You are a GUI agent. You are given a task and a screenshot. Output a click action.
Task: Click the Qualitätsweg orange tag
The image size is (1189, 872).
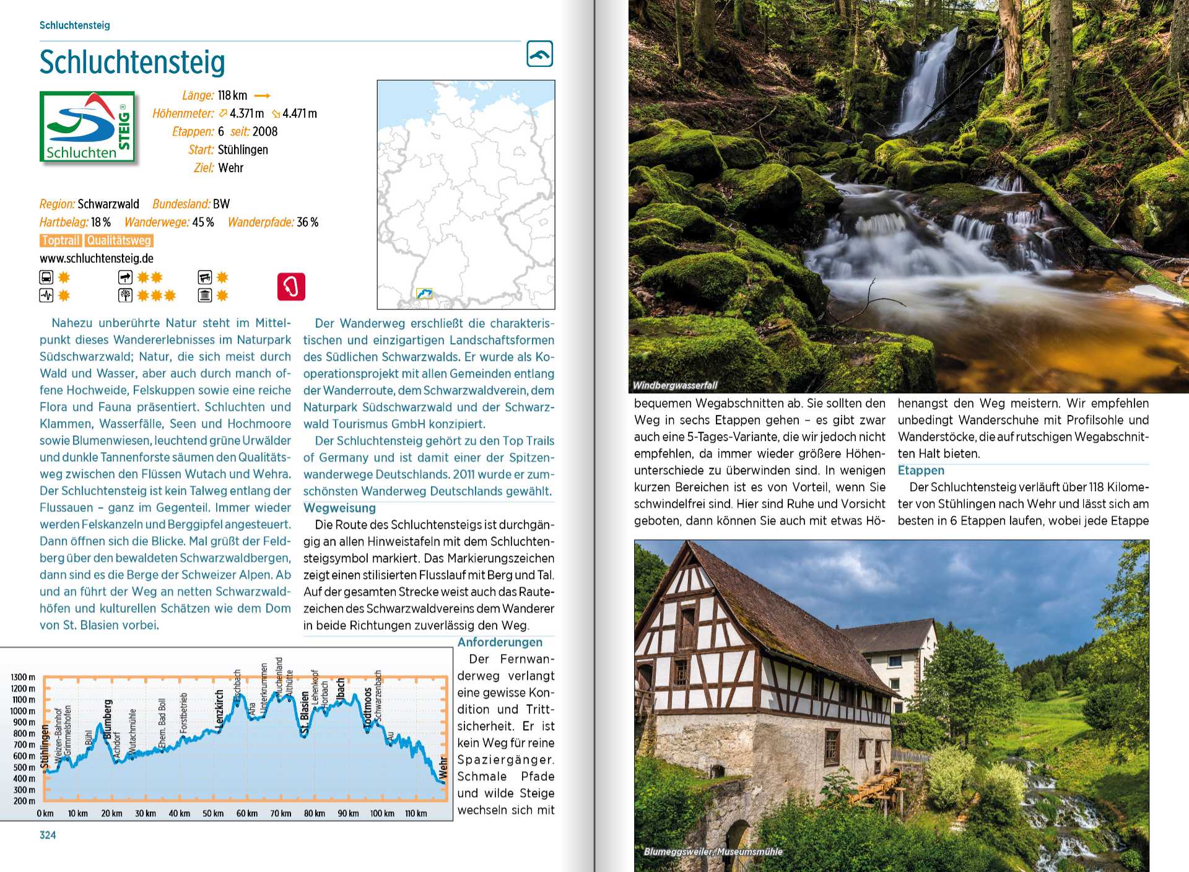coord(119,240)
